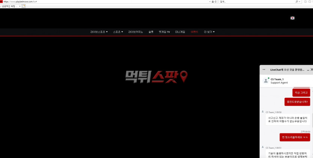This screenshot has width=313, height=158.
Task: Open the 라이브스포츠 dropdown menu
Action: (x=99, y=32)
